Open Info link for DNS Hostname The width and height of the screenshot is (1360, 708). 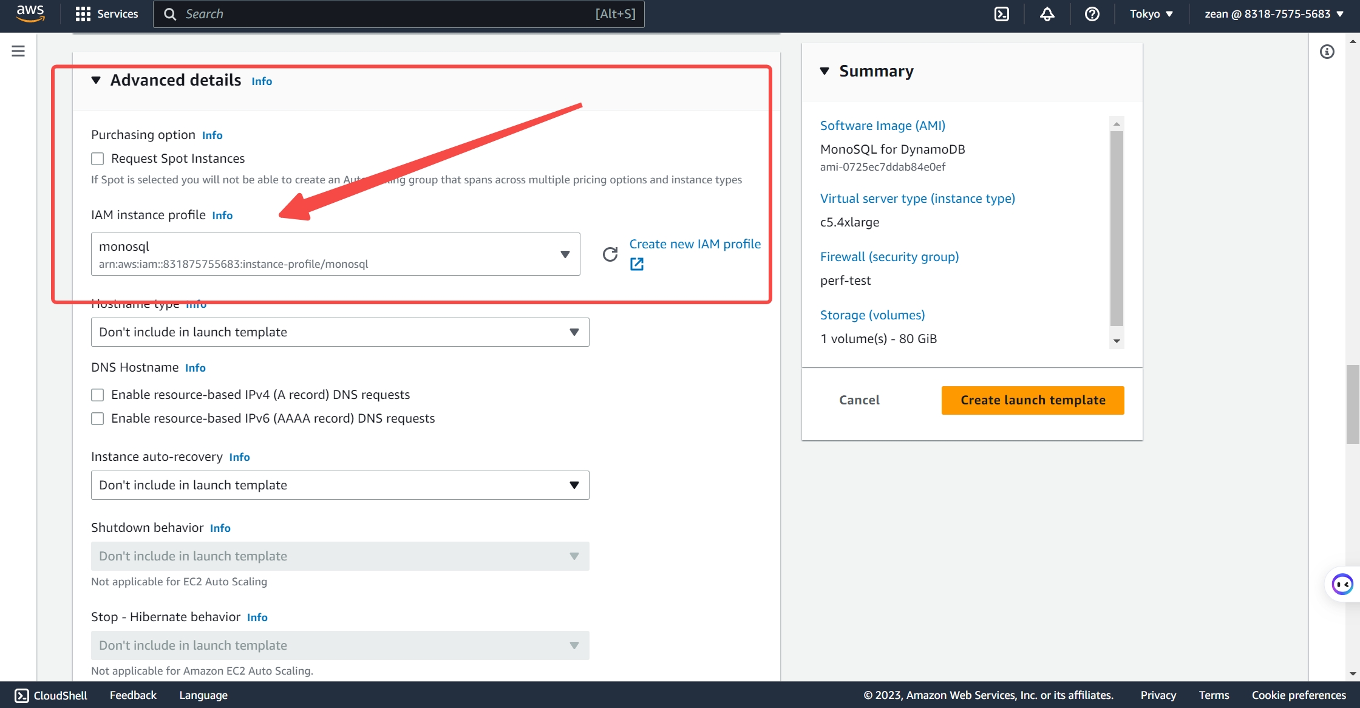pos(195,368)
